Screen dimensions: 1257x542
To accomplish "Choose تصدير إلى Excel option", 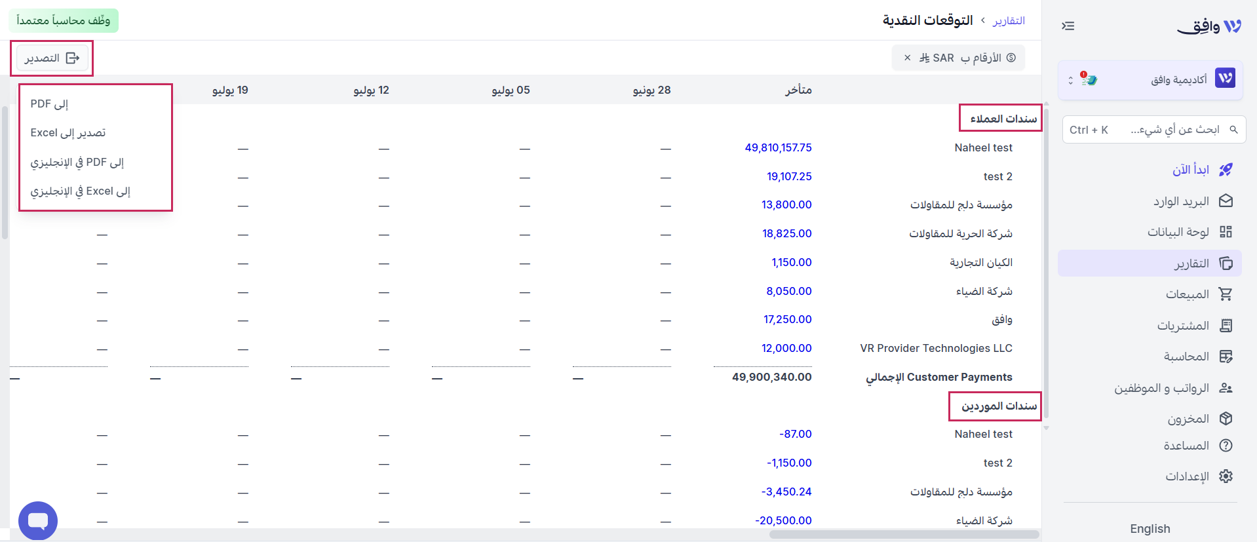I will [x=68, y=132].
